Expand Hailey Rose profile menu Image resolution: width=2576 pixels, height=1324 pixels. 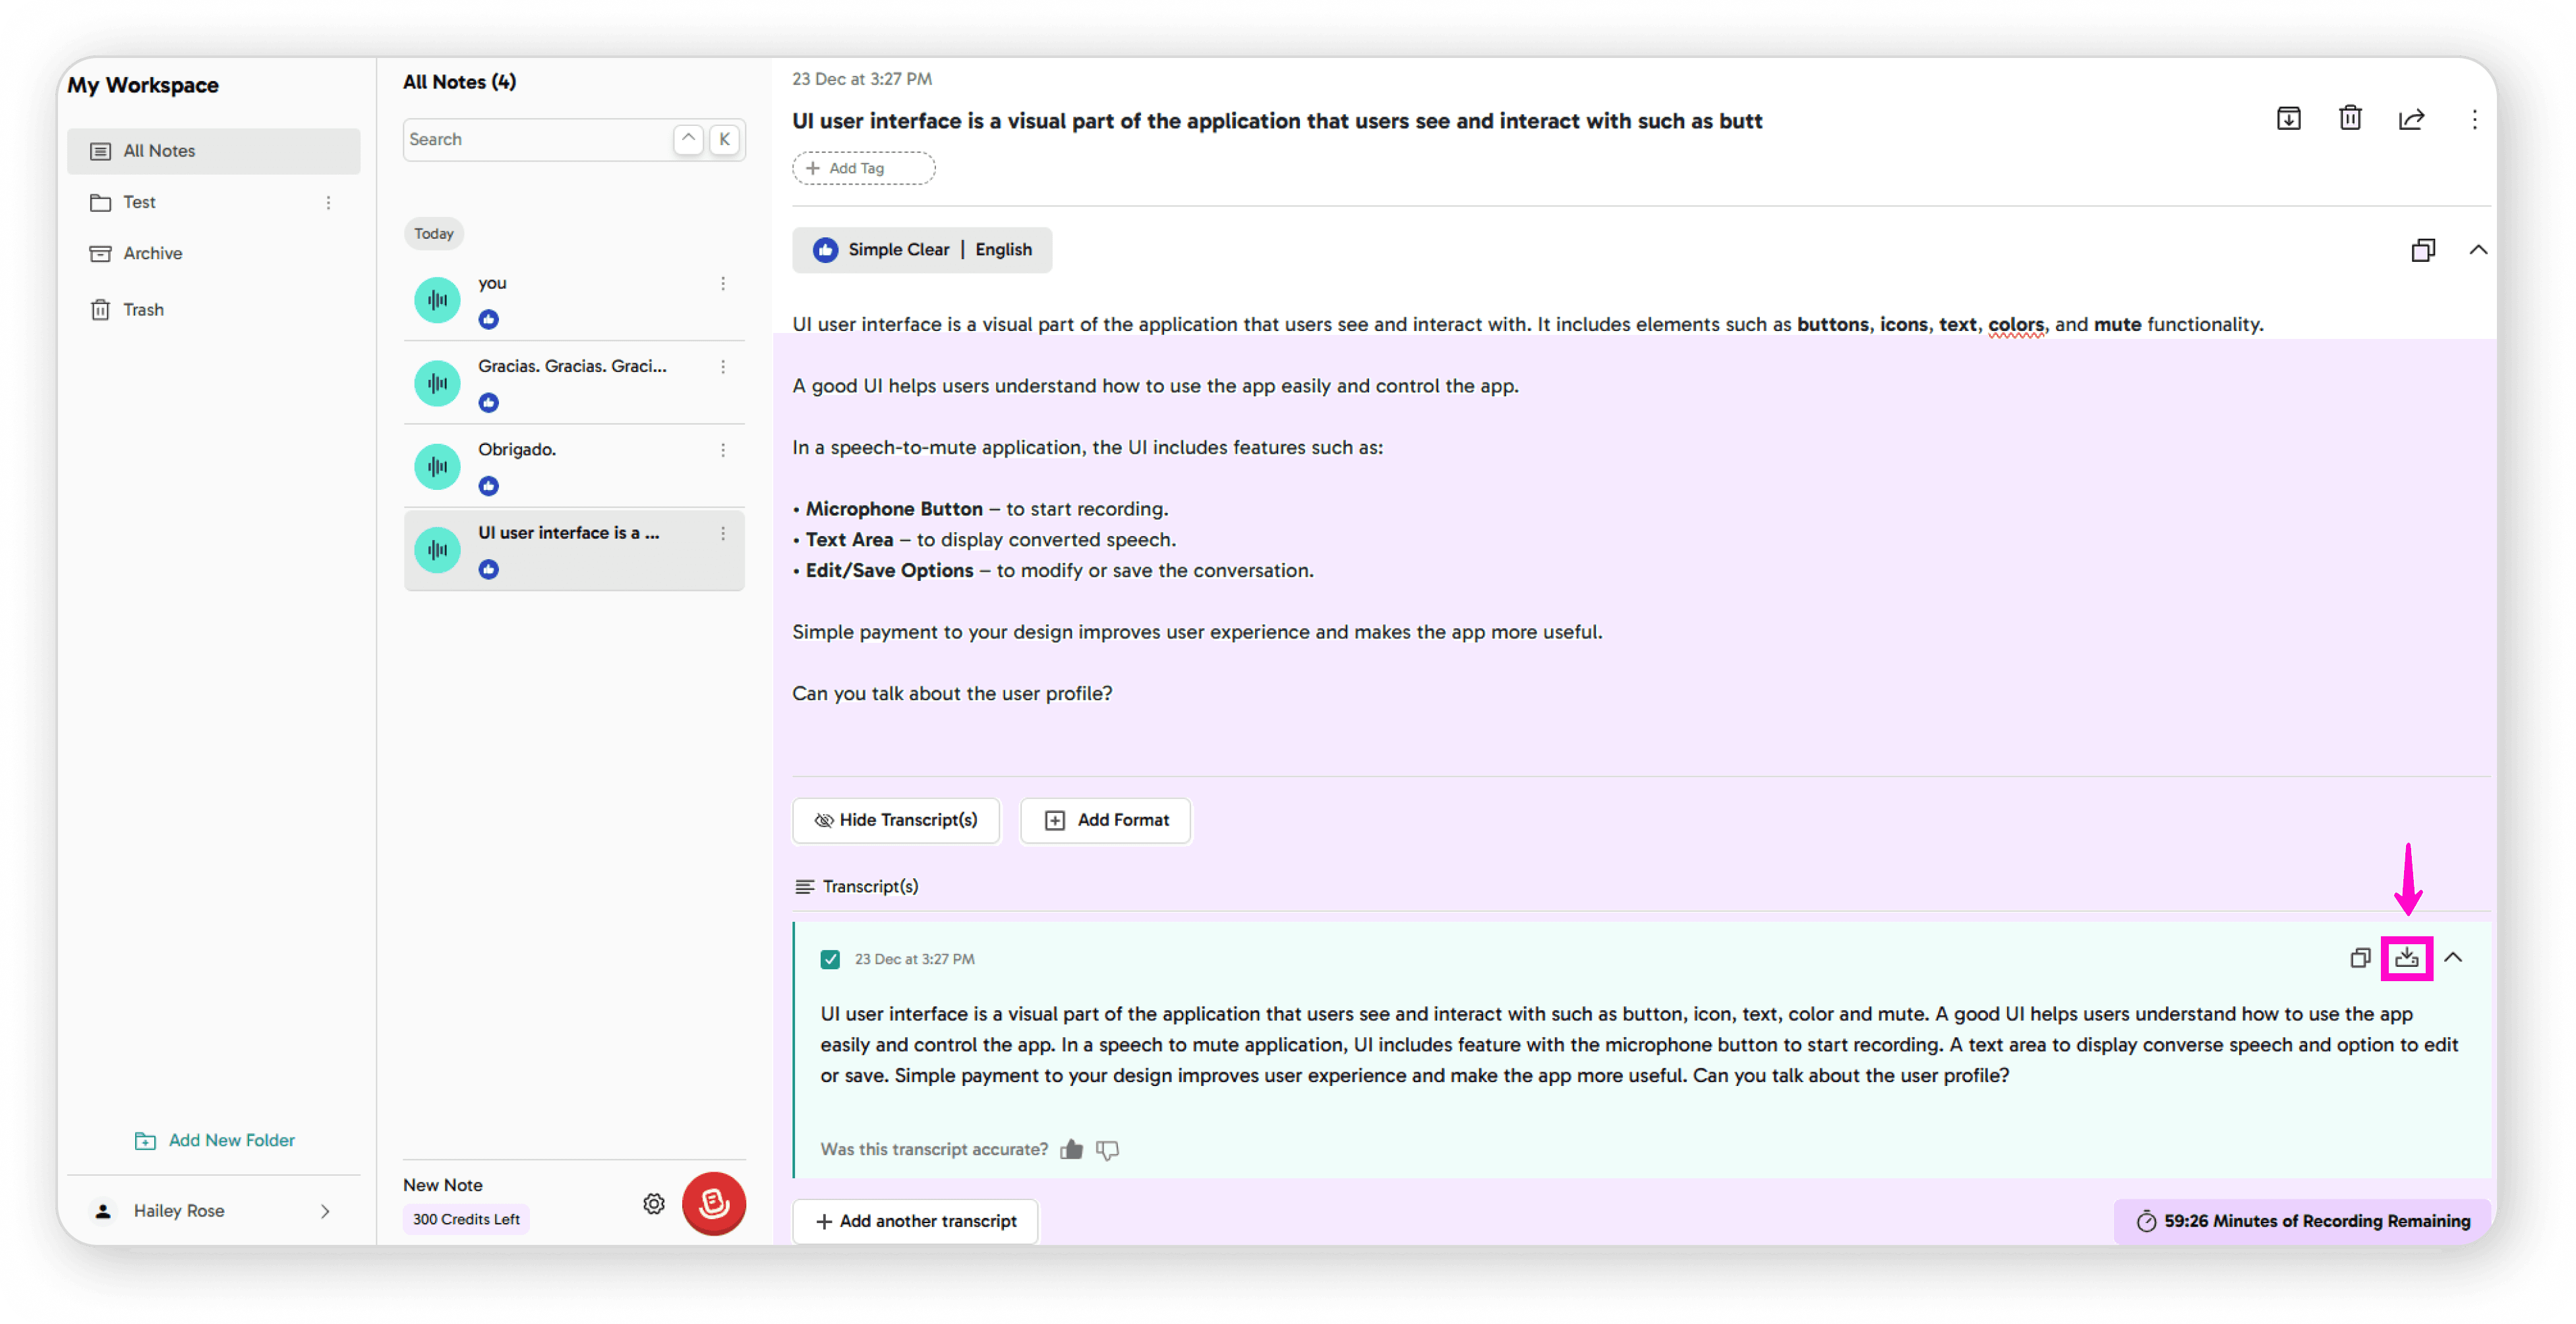(324, 1211)
